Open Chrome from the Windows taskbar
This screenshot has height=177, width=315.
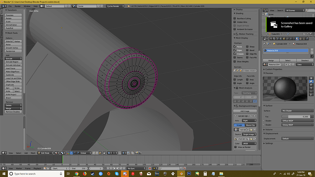click(x=77, y=174)
